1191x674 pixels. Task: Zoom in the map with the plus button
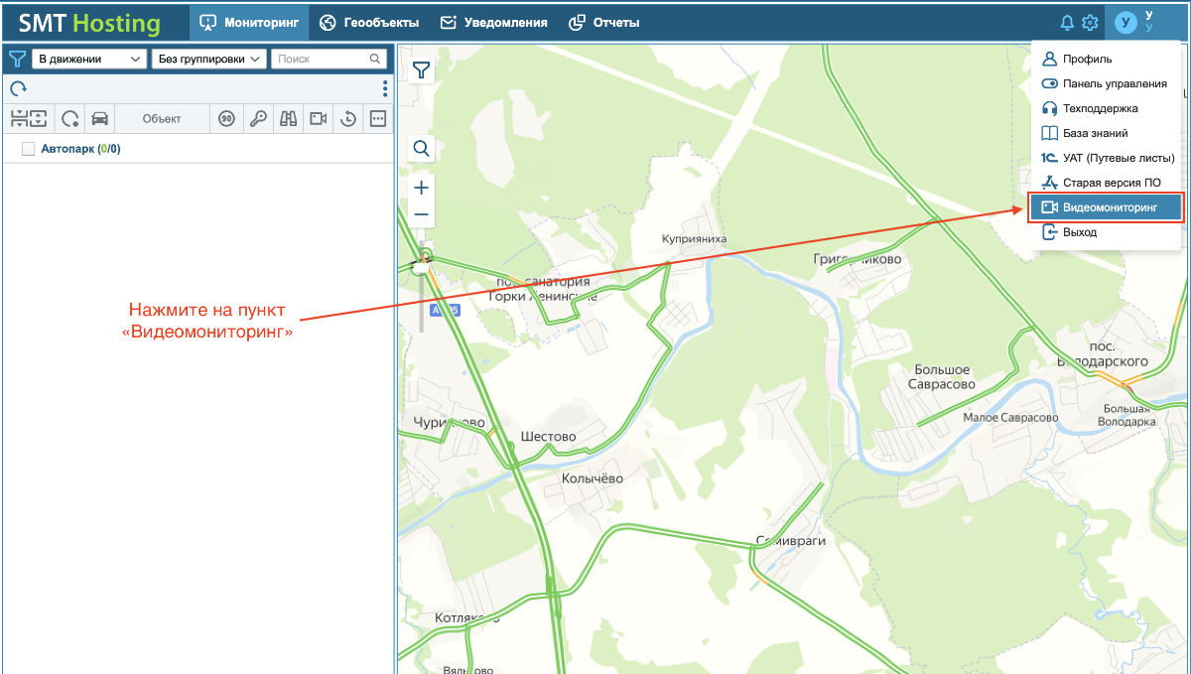(x=422, y=188)
